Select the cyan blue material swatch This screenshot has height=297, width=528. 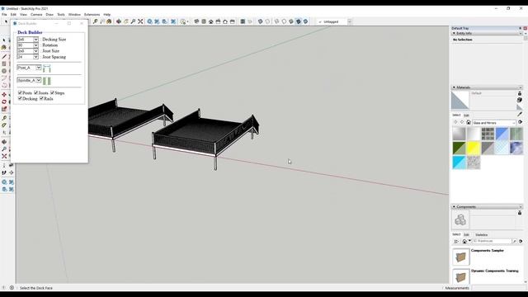point(459,163)
